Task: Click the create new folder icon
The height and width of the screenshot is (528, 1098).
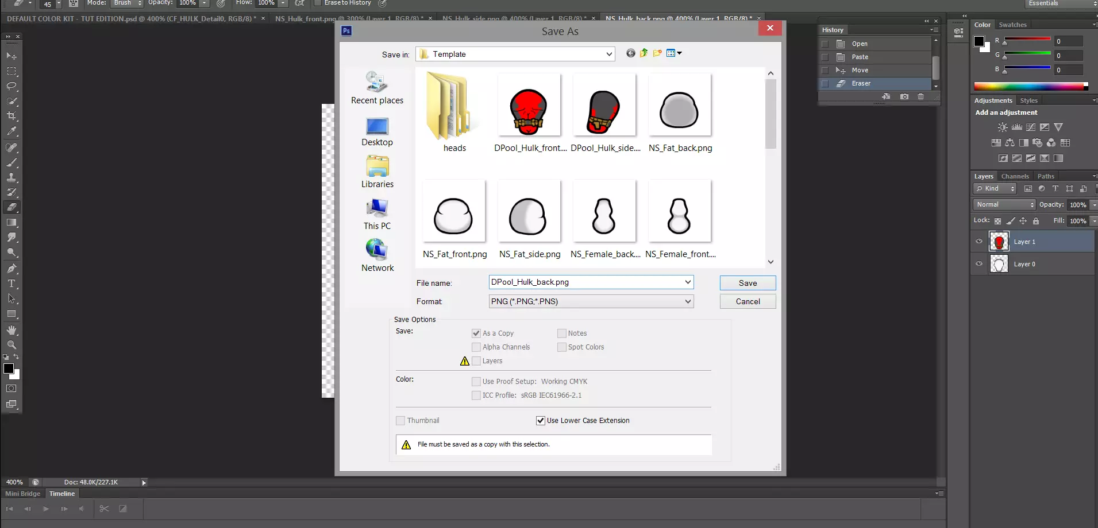Action: (x=657, y=53)
